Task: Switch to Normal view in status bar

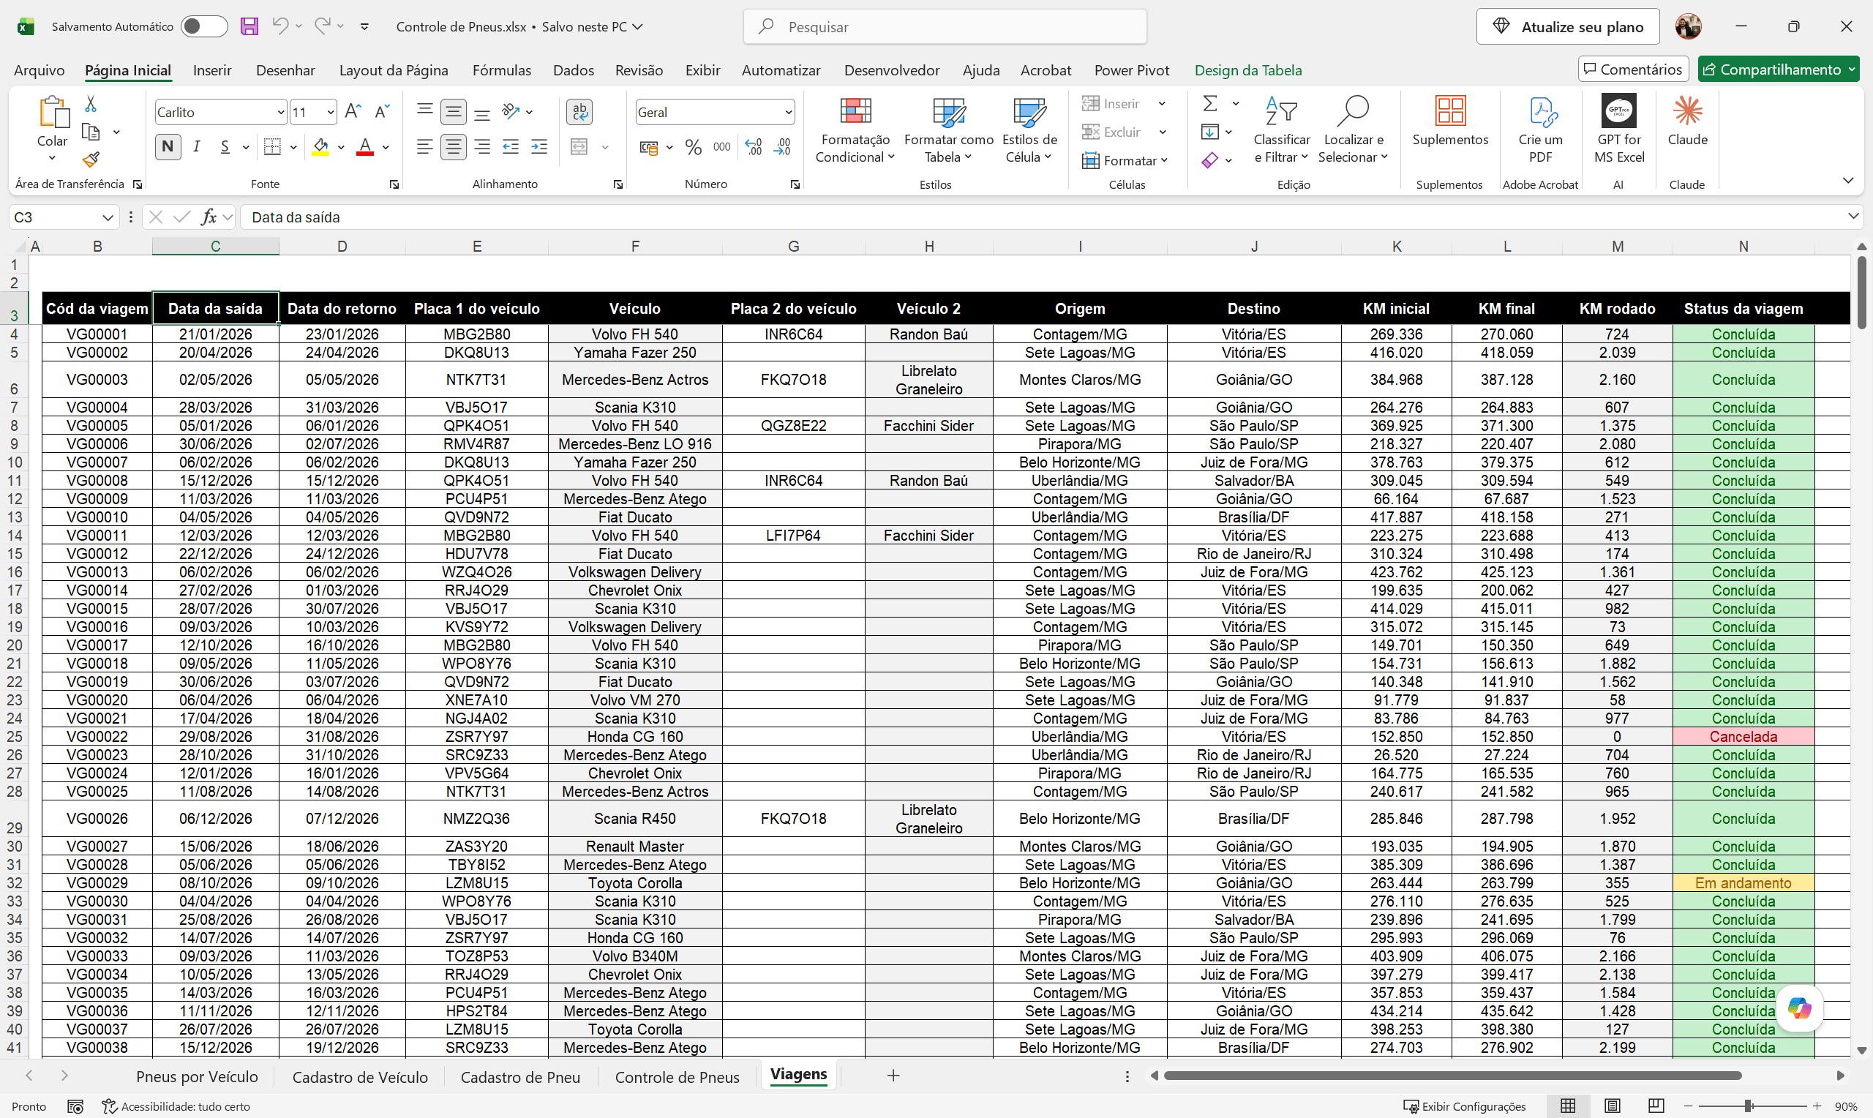Action: tap(1568, 1106)
